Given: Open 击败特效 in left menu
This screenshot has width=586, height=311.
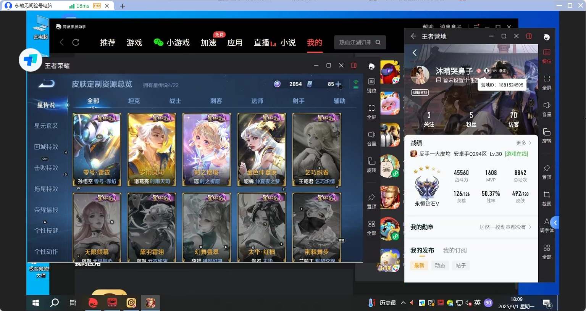Looking at the screenshot, I should [46, 168].
